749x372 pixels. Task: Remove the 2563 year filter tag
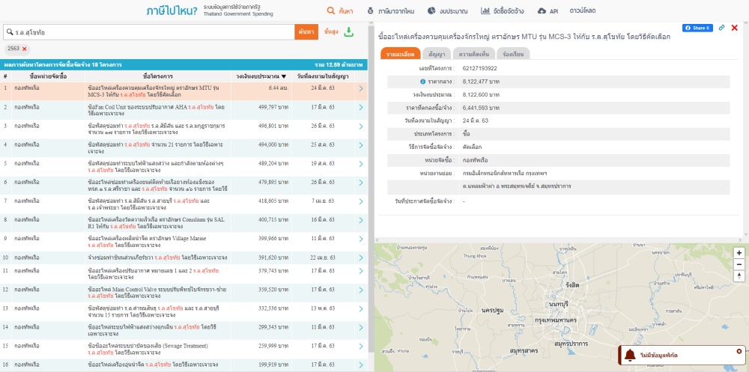tap(25, 49)
